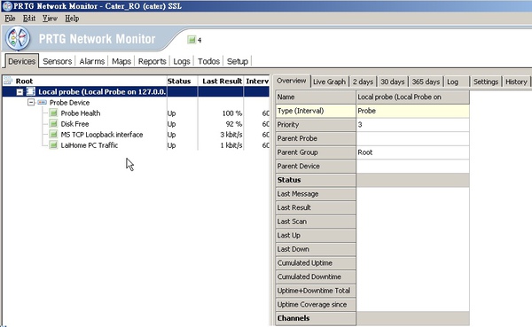This screenshot has height=327, width=532.
Task: Open the Setup tab
Action: click(238, 61)
